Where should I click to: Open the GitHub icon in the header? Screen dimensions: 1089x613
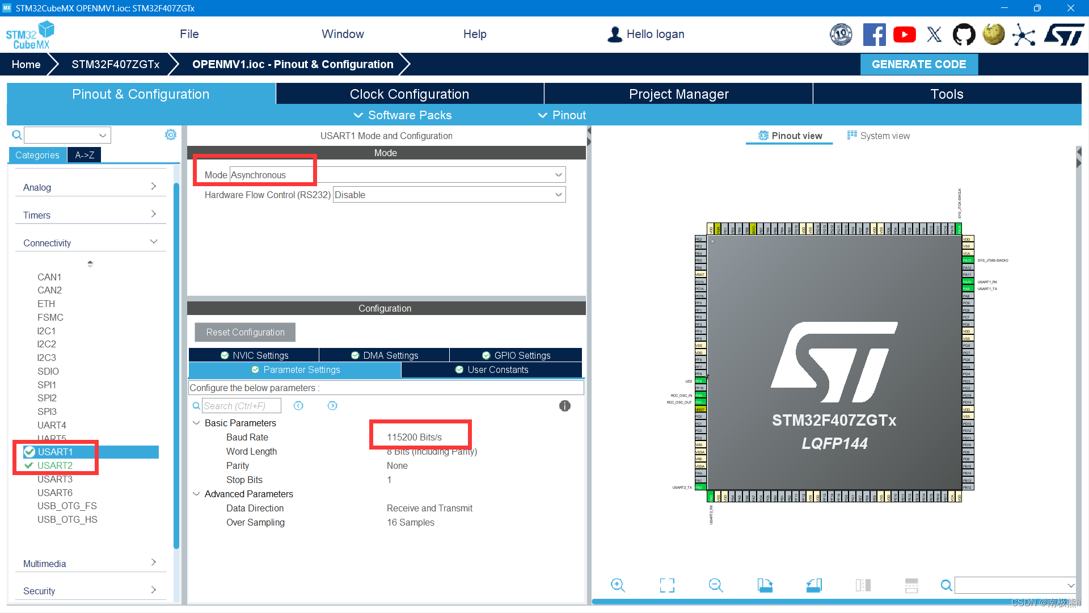click(964, 35)
